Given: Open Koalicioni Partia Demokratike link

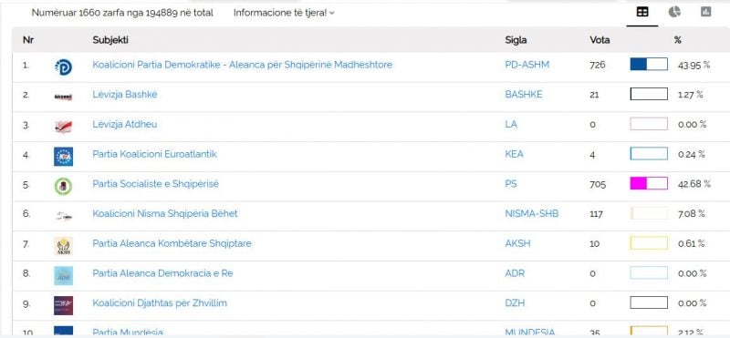Looking at the screenshot, I should click(242, 65).
